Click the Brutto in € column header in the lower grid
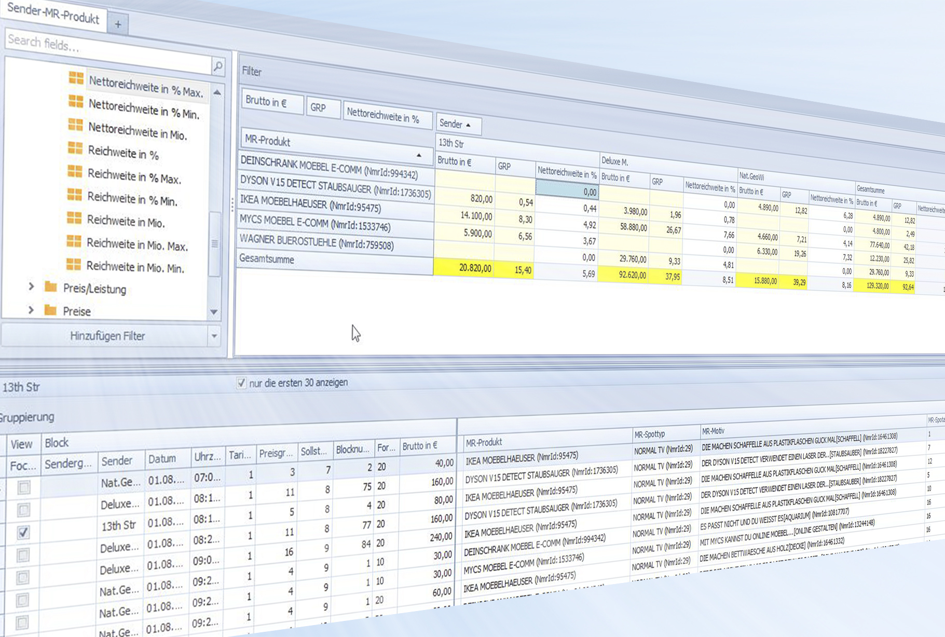 point(427,445)
